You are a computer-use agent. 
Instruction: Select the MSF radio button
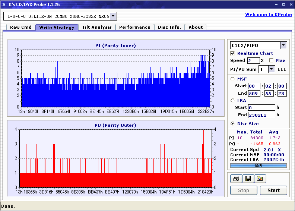pos(233,79)
